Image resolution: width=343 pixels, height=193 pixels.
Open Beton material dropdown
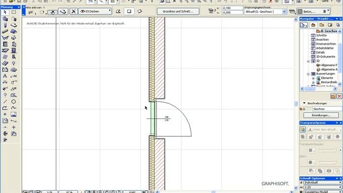[x=313, y=12]
